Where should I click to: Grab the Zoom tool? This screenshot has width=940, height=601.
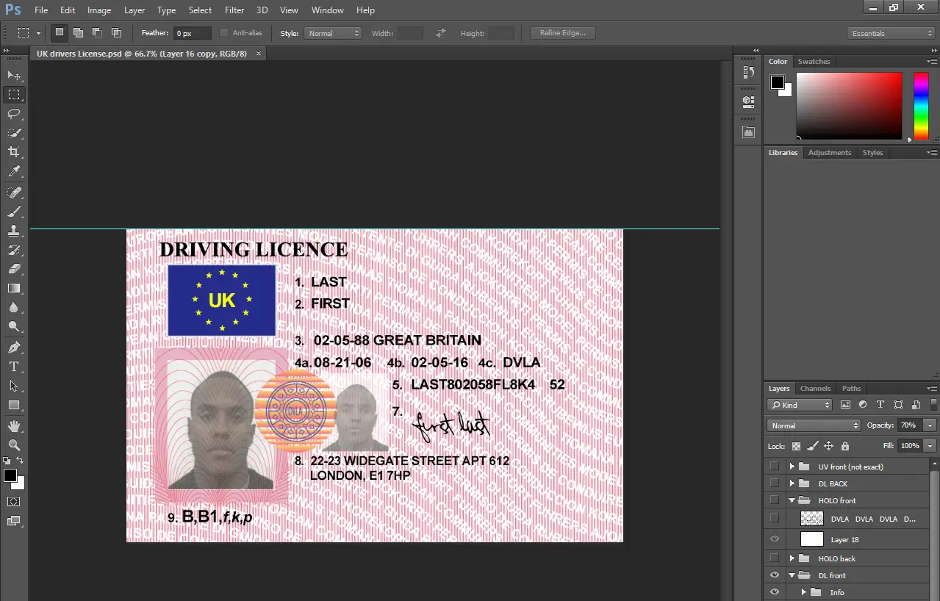coord(14,445)
